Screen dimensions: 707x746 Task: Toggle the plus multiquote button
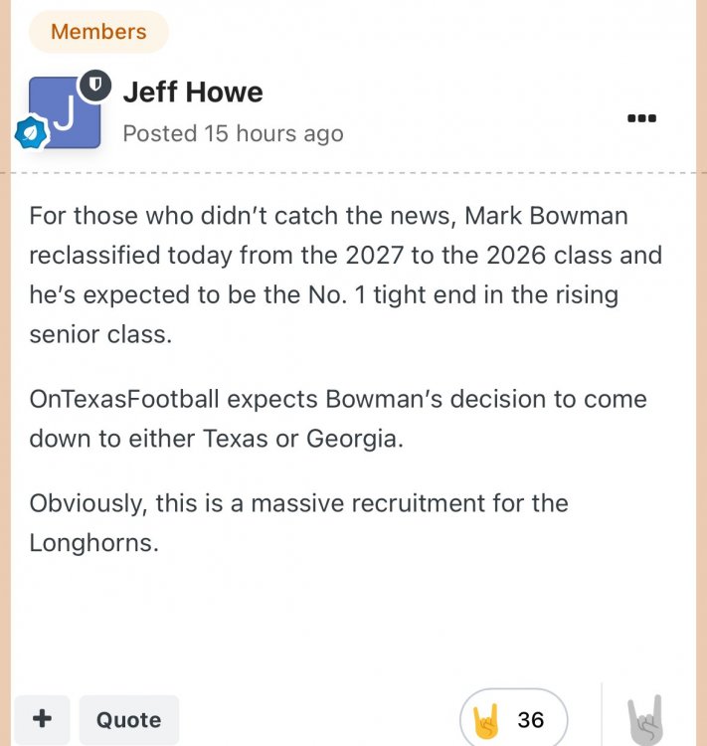coord(42,719)
